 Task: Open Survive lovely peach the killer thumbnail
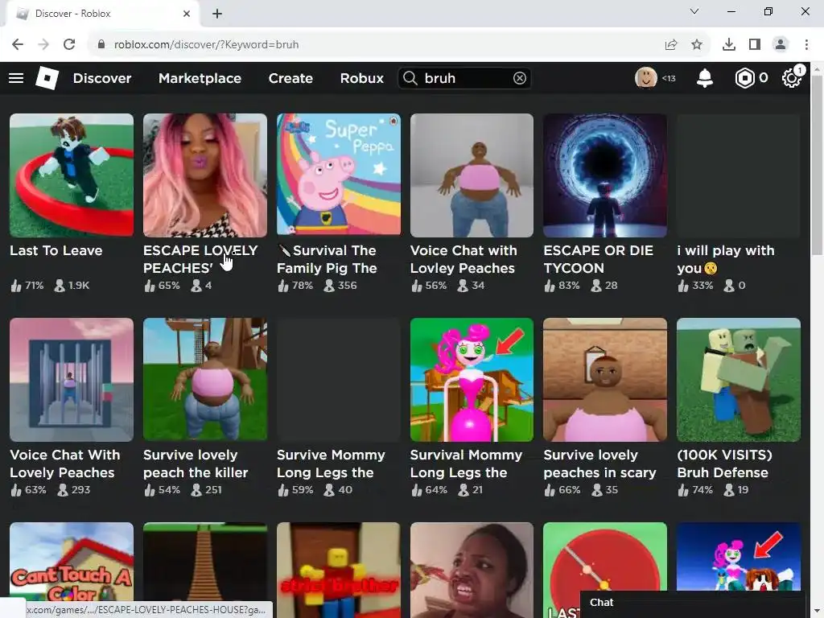[205, 380]
